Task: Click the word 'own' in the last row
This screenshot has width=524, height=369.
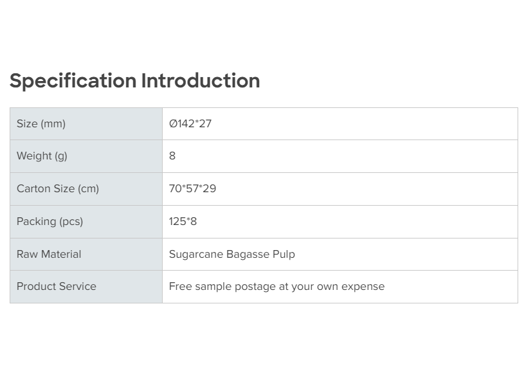Action: (x=329, y=286)
